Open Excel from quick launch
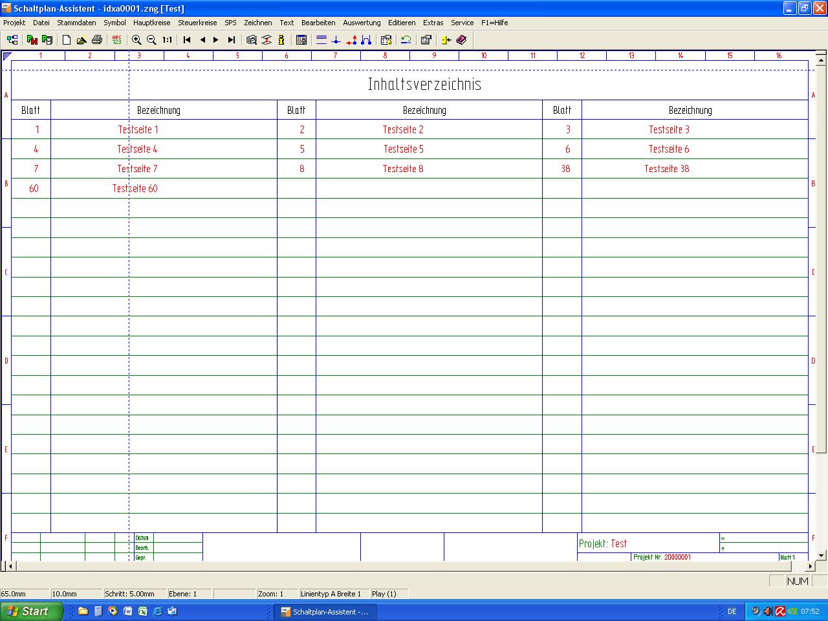The width and height of the screenshot is (828, 621). (142, 611)
